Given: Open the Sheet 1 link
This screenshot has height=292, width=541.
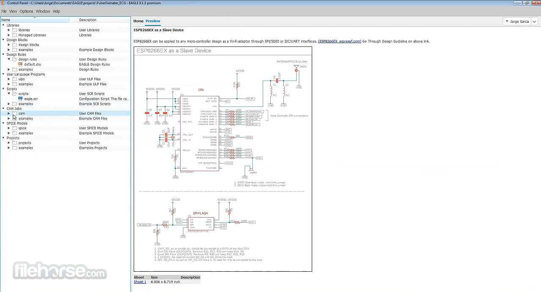Looking at the screenshot, I should [140, 282].
